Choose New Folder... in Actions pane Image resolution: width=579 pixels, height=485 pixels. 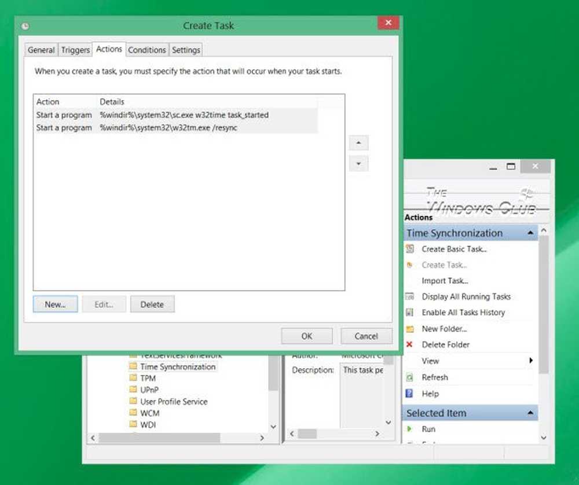444,329
